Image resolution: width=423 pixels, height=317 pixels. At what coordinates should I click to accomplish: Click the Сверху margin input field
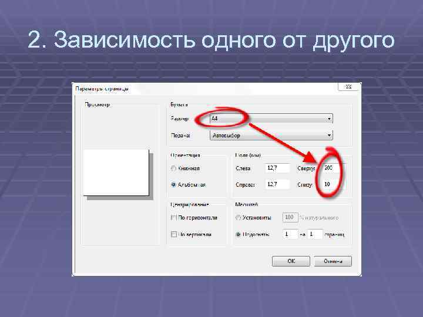(333, 168)
